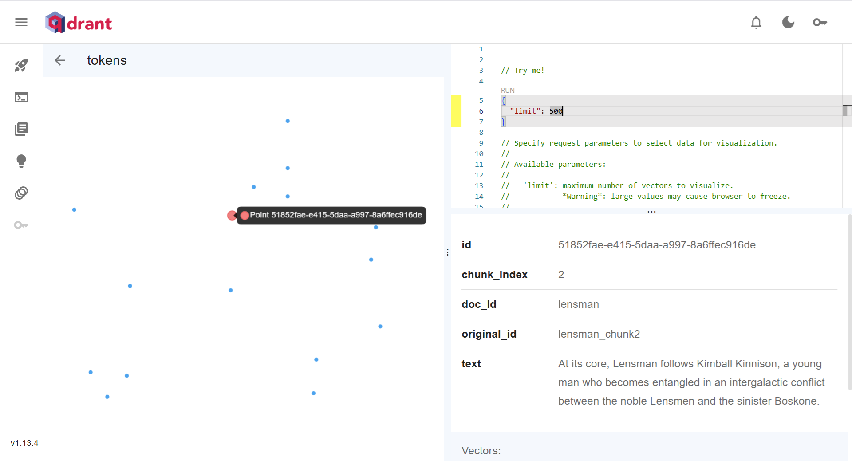Go back using the arrow beside tokens
Viewport: 852px width, 461px height.
60,60
